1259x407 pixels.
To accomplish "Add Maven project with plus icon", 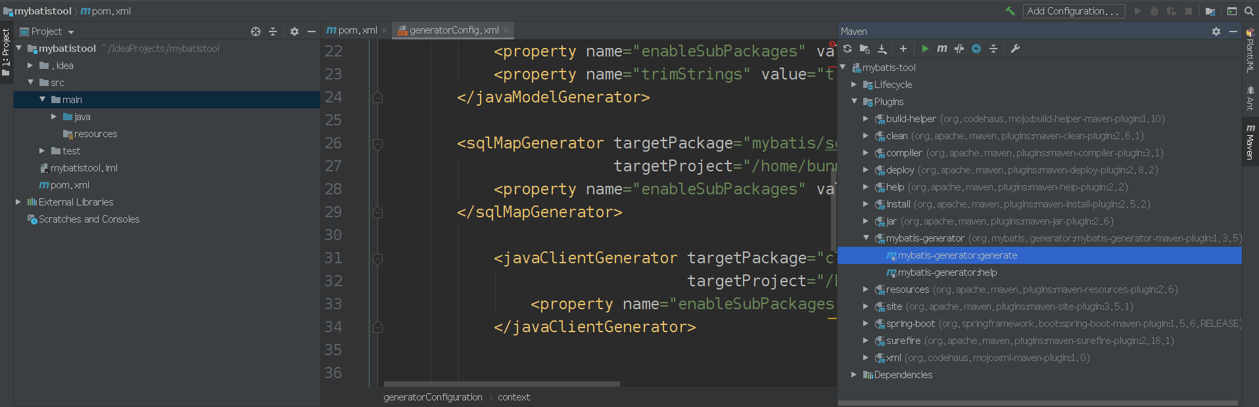I will 903,49.
